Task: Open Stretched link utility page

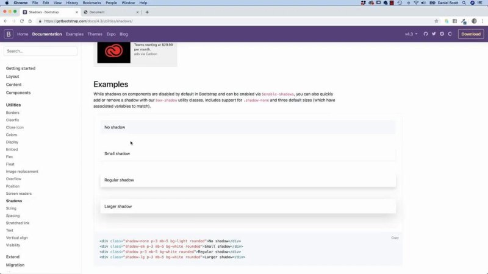Action: click(18, 223)
